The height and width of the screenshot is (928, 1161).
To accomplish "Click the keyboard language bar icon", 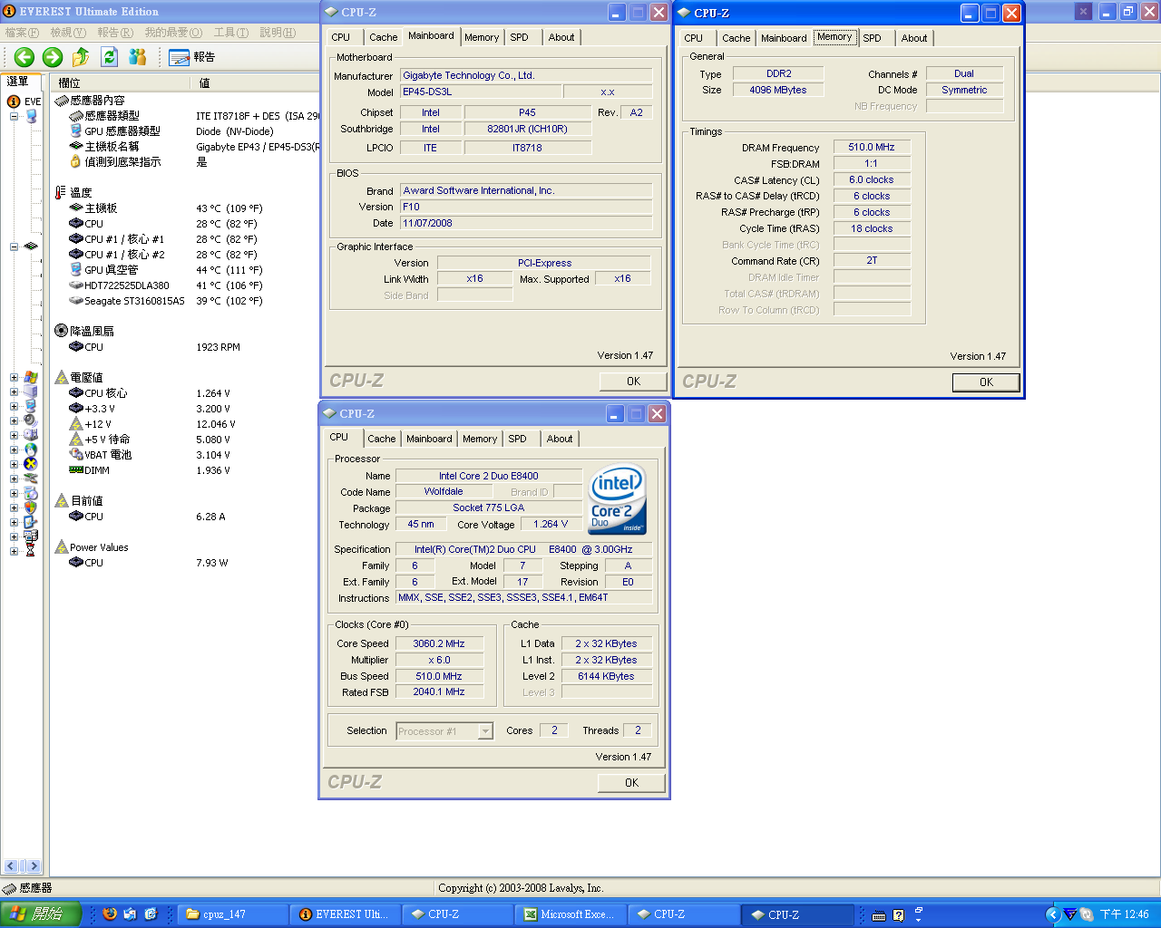I will click(x=879, y=915).
